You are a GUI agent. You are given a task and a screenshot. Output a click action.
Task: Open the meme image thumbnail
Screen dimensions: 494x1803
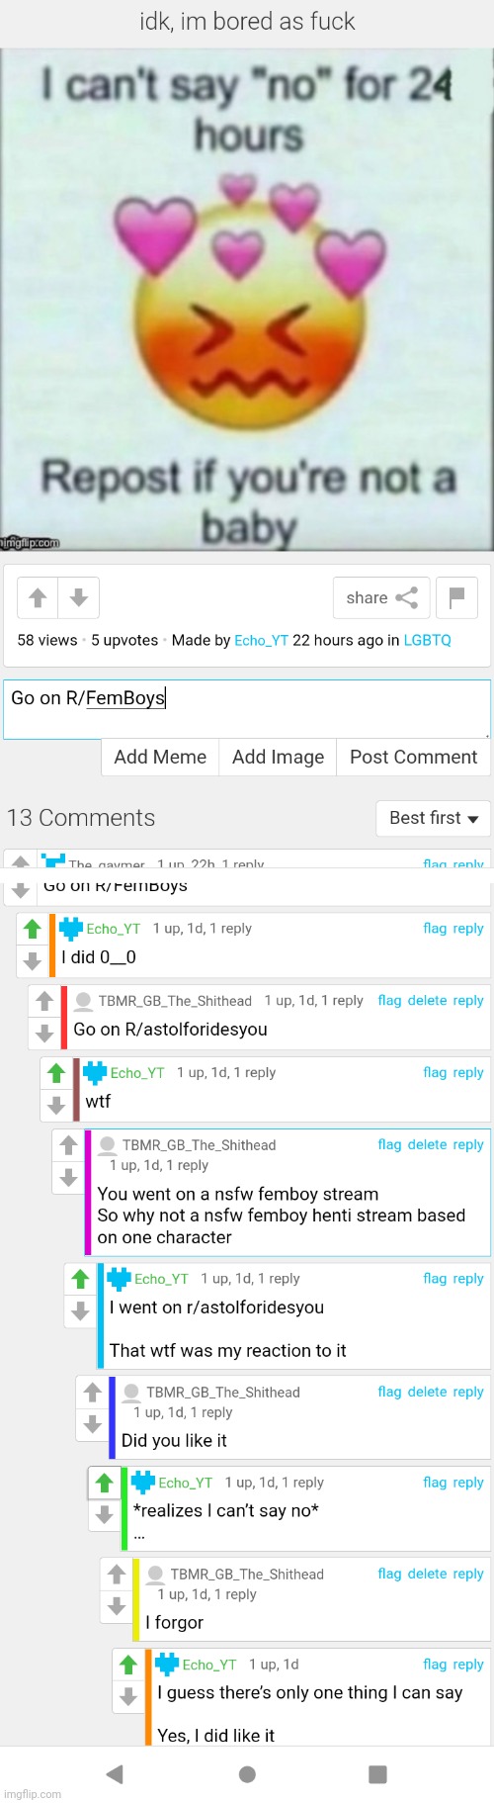(247, 300)
